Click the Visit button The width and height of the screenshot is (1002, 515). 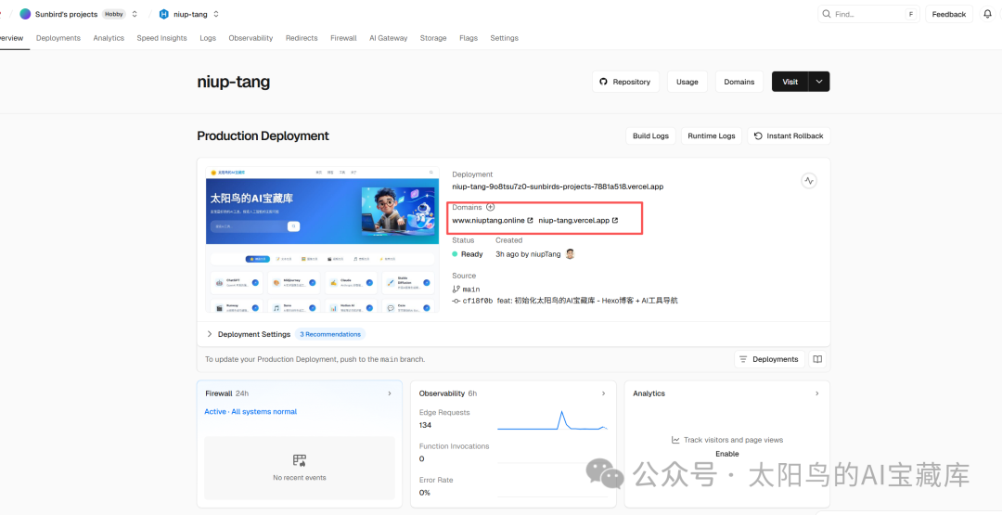point(790,82)
